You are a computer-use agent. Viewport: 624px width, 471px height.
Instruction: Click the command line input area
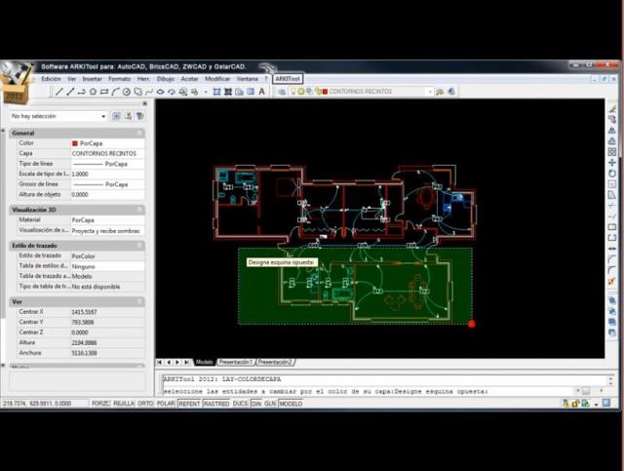coord(369,391)
